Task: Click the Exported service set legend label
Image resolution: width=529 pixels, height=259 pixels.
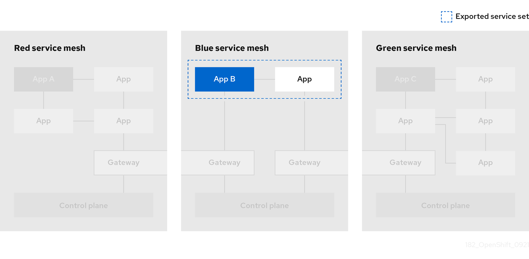Action: point(492,16)
